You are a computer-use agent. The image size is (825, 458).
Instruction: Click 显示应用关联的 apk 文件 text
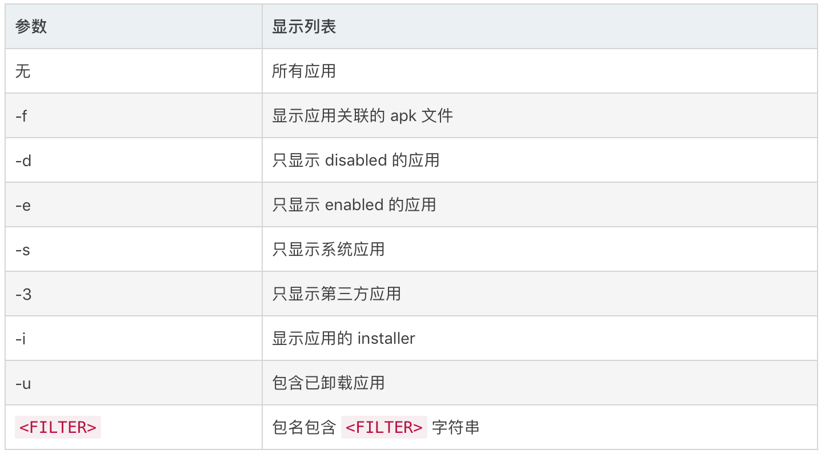tap(362, 116)
